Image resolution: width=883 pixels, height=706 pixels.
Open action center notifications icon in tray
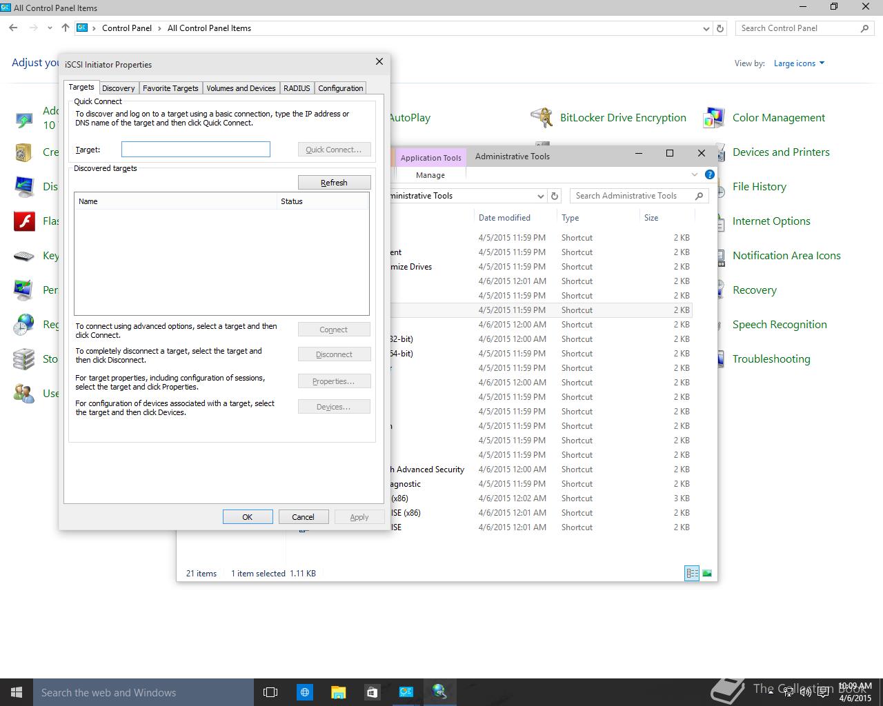[x=823, y=692]
